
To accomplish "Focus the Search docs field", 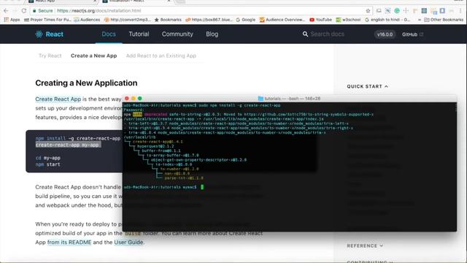I will click(x=328, y=34).
